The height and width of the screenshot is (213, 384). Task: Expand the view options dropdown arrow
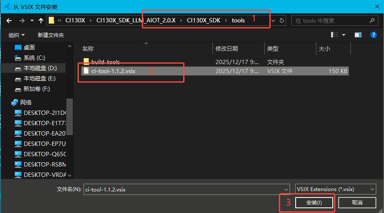(343, 35)
